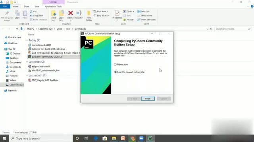This screenshot has height=142, width=254.
Task: Open Music in navigation pane
Action: [11, 71]
